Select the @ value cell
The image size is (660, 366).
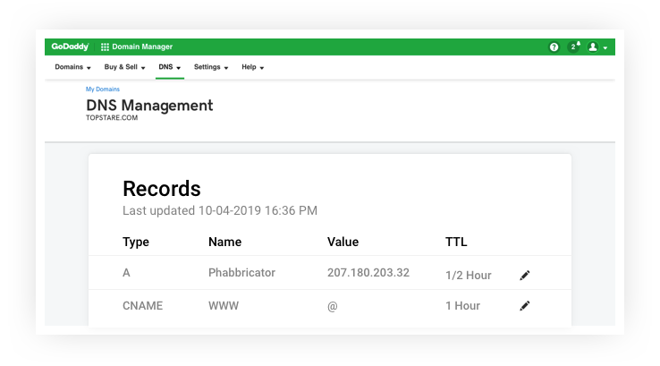pyautogui.click(x=333, y=306)
